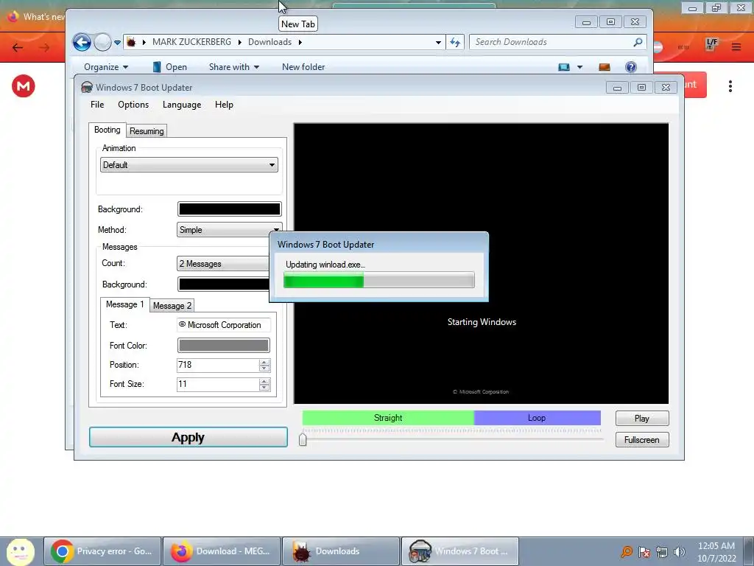
Task: Expand the view options dropdown arrow
Action: pos(579,67)
